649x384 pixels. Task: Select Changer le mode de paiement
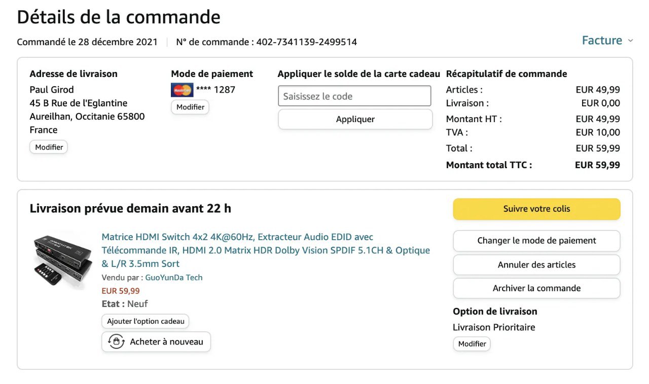[x=536, y=241]
